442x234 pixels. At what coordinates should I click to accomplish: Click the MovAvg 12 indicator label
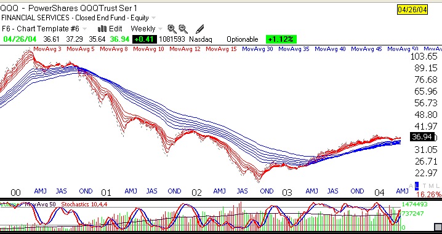pyautogui.click(x=185, y=49)
